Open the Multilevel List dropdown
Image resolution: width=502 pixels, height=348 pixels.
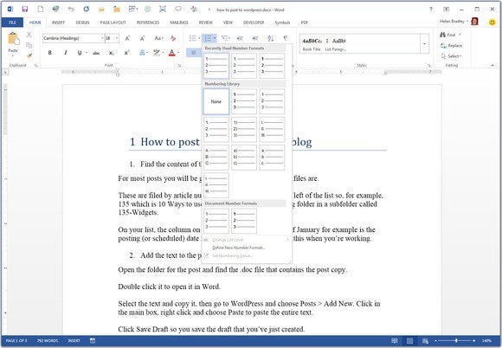click(225, 38)
